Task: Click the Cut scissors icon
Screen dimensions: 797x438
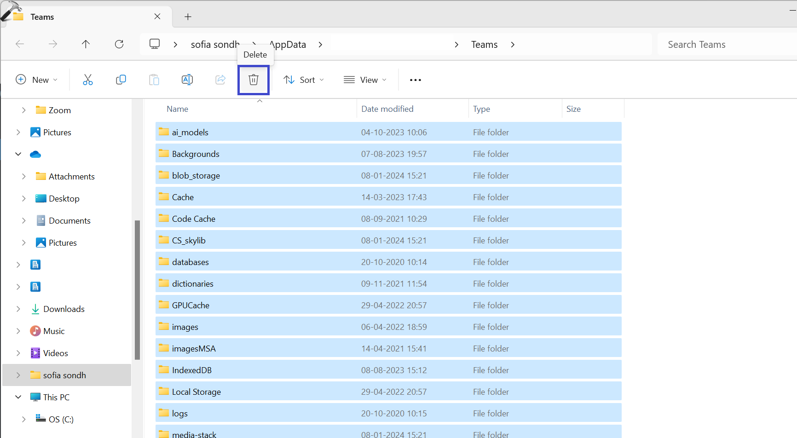Action: point(87,80)
